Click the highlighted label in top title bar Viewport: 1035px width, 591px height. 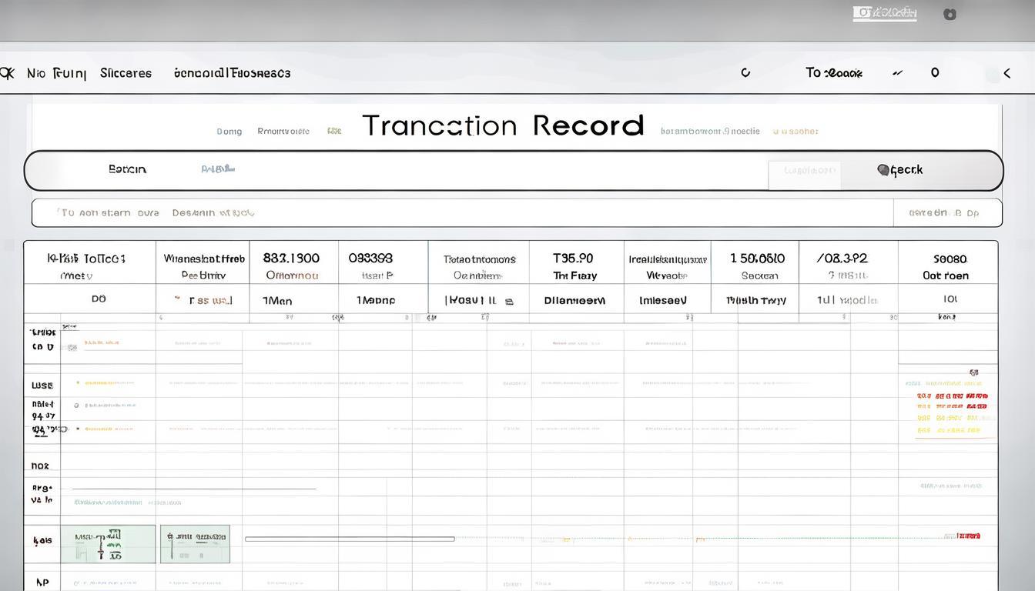pos(885,13)
